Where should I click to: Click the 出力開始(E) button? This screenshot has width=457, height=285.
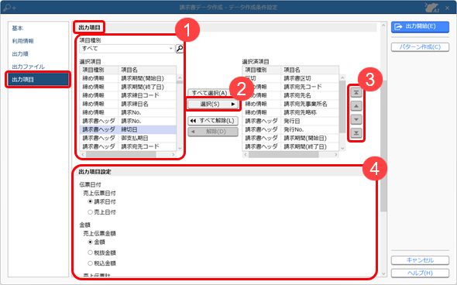pos(420,26)
